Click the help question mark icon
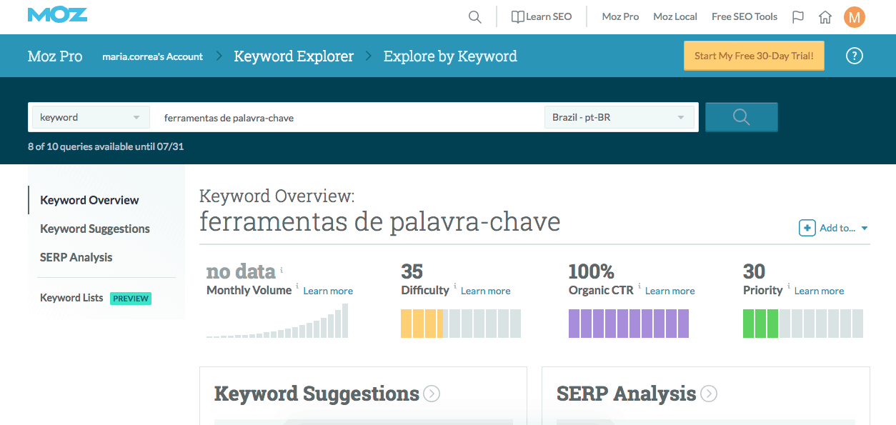896x425 pixels. pyautogui.click(x=855, y=56)
